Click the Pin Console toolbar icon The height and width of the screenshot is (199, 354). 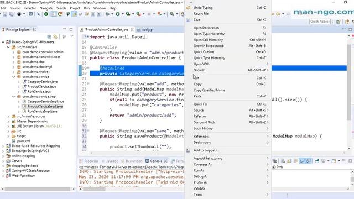click(x=317, y=161)
